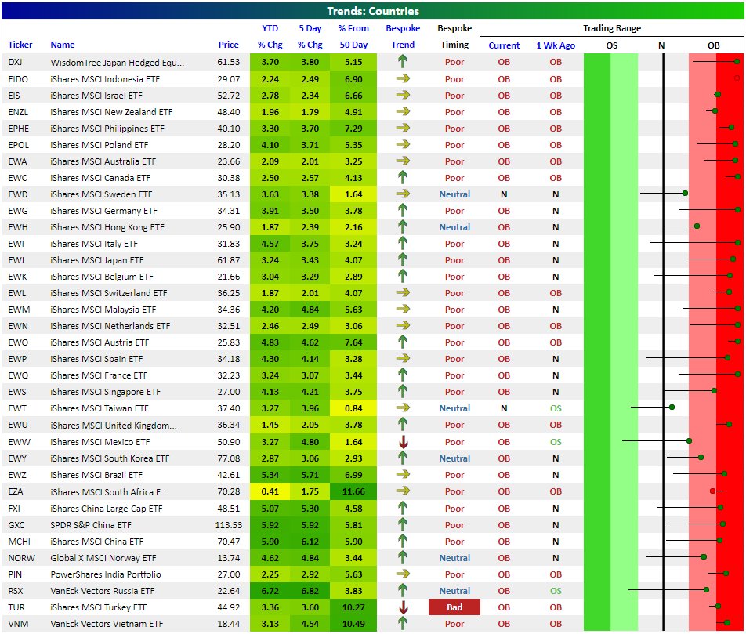Image resolution: width=746 pixels, height=634 pixels.
Task: Click the green trading range dot for EWD
Action: point(685,194)
